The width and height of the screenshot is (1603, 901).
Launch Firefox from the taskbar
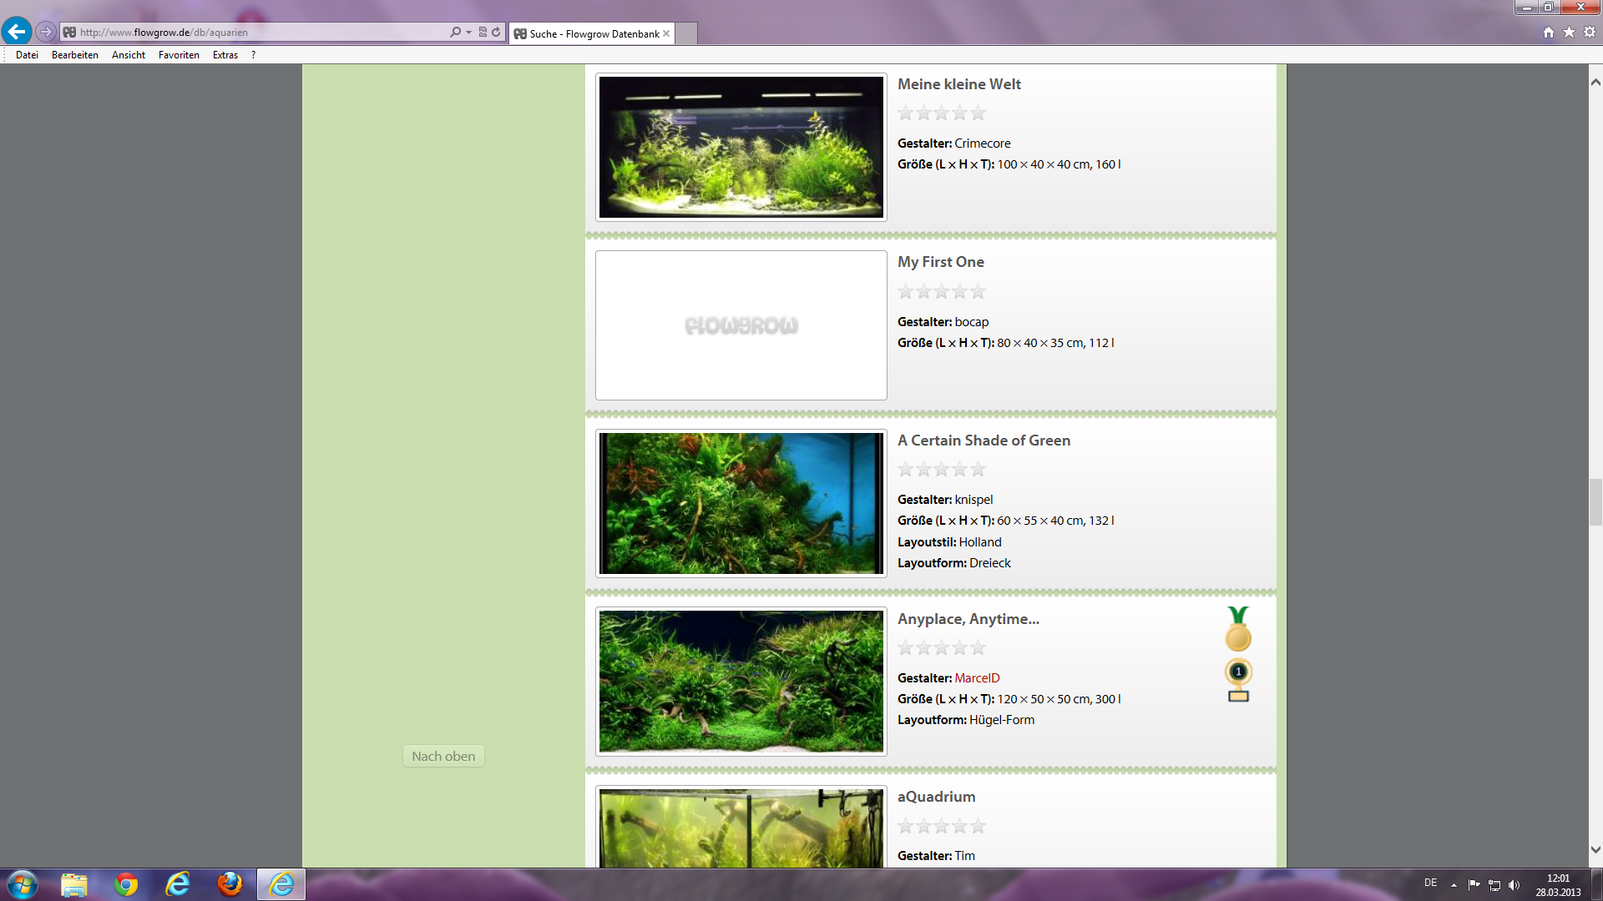(230, 884)
